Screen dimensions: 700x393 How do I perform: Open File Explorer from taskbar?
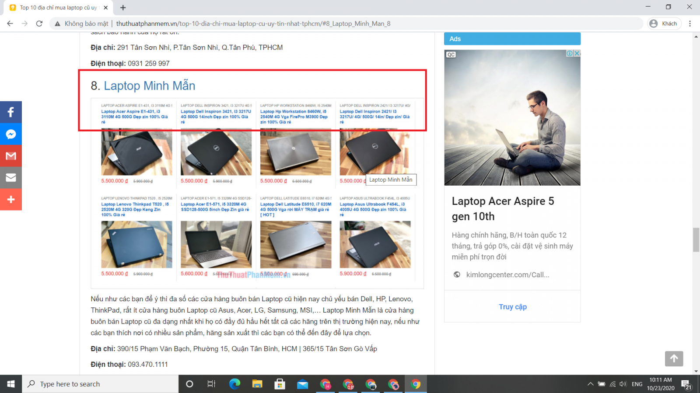[257, 384]
